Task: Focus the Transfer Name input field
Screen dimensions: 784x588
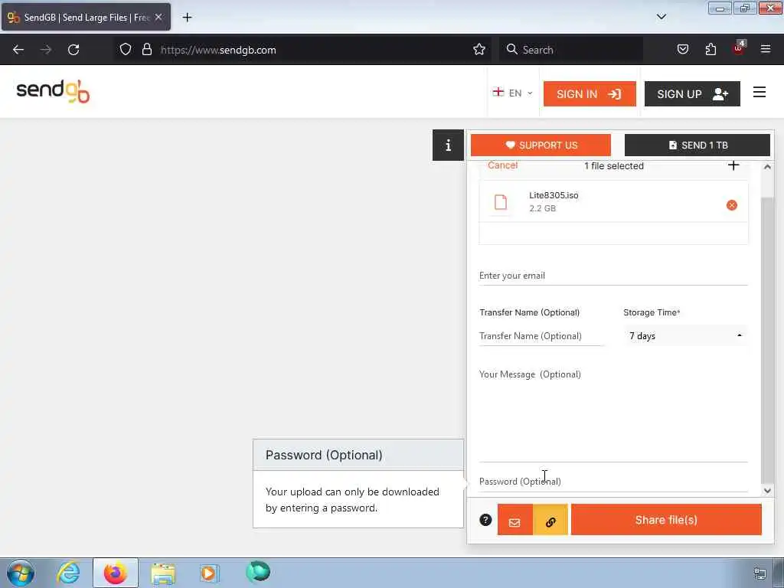Action: [x=541, y=336]
